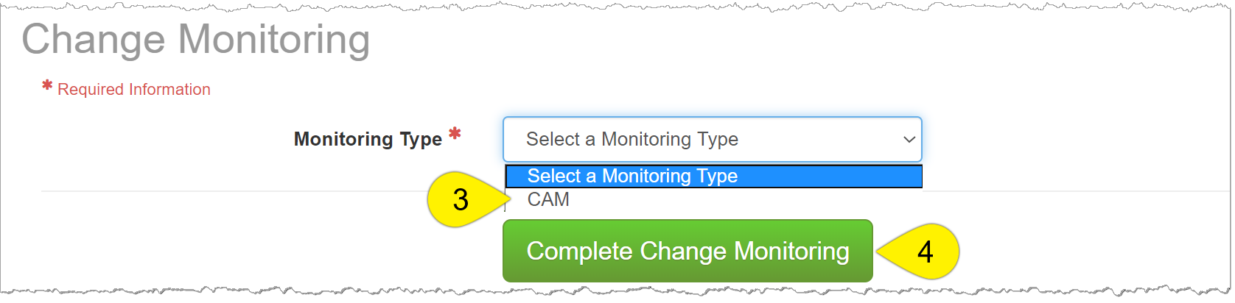Click the word 'Monitoring' in the page heading
1235x303 pixels.
274,40
